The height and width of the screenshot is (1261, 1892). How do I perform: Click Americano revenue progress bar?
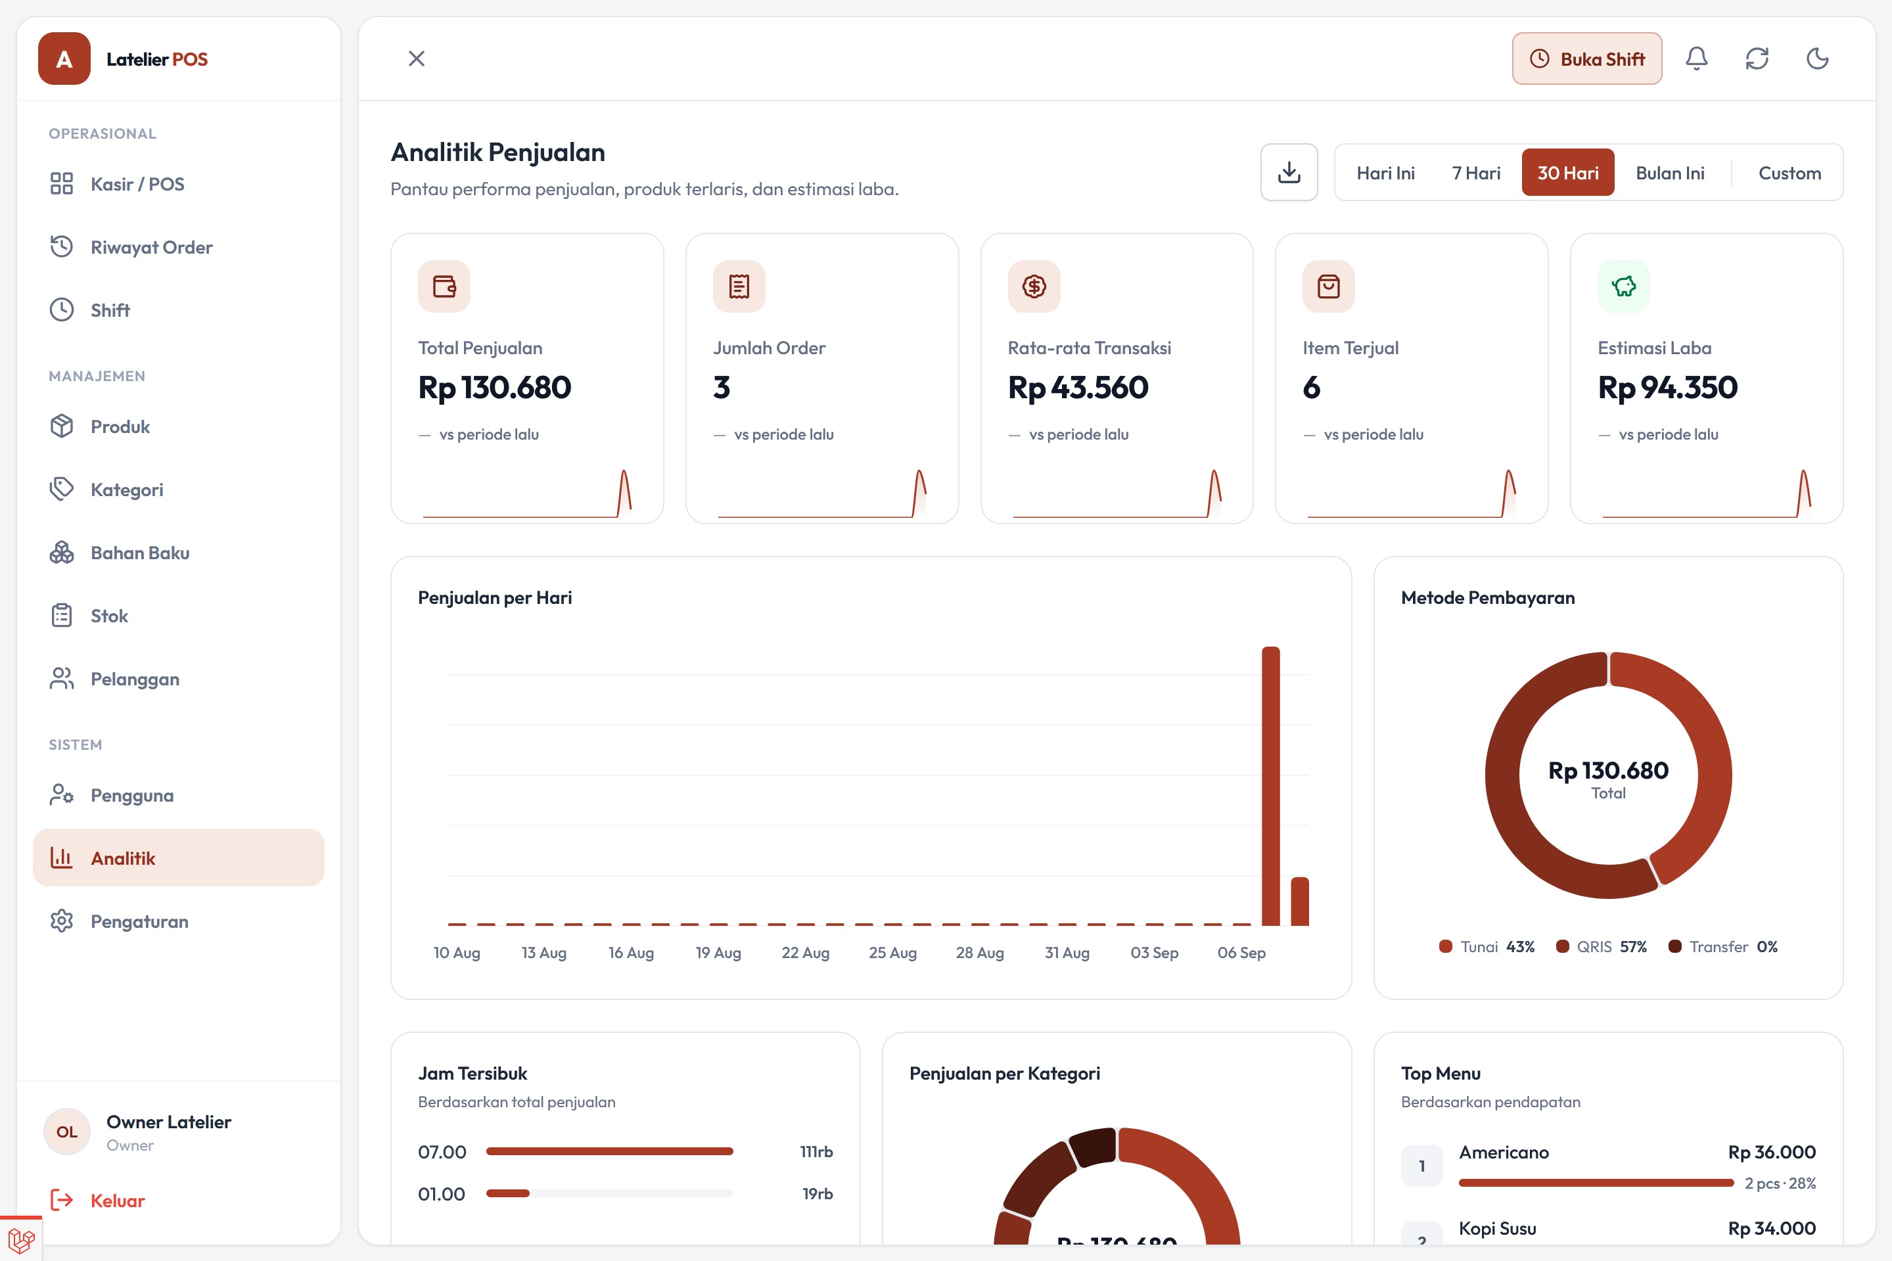point(1596,1183)
